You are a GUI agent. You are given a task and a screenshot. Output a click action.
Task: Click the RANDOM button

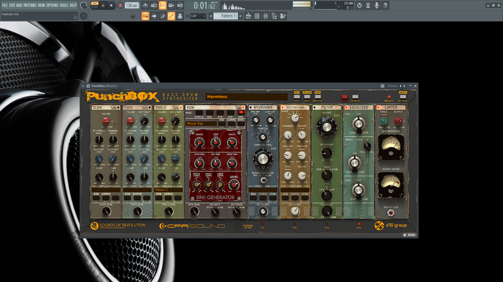tap(355, 97)
